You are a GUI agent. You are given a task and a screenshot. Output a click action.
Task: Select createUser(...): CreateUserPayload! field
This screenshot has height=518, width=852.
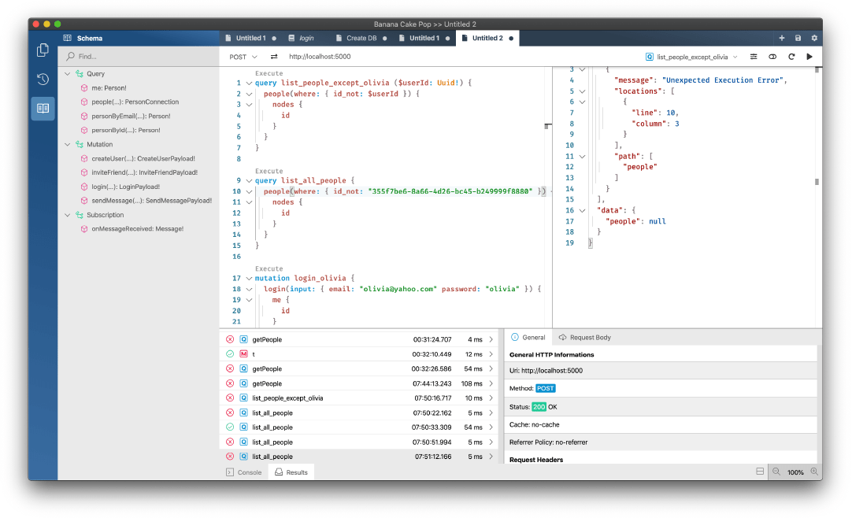[x=143, y=158]
